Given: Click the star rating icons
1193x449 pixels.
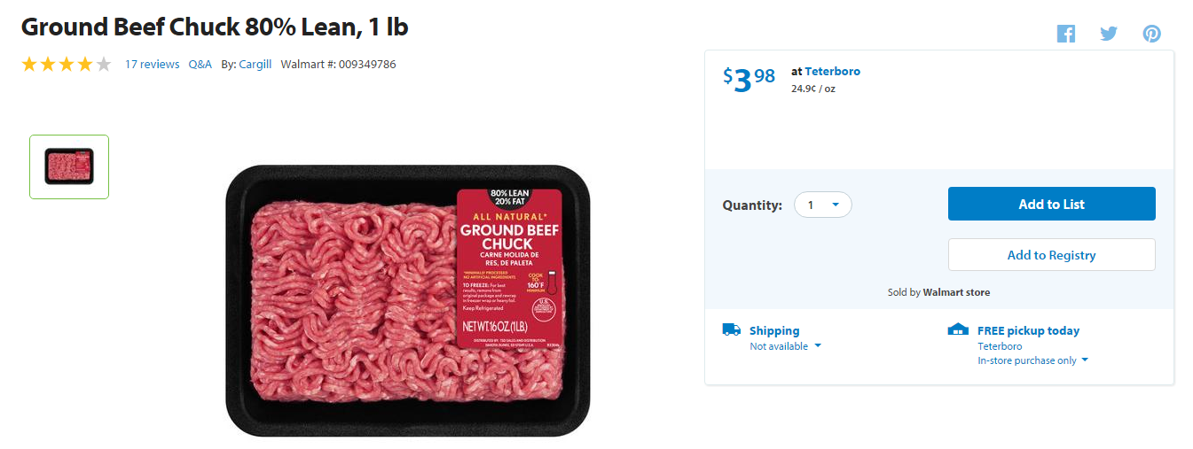Looking at the screenshot, I should [x=67, y=64].
